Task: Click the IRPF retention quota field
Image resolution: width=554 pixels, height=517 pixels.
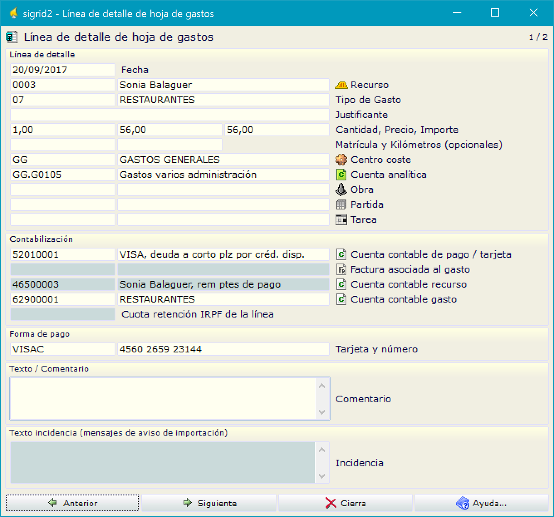Action: pos(63,314)
